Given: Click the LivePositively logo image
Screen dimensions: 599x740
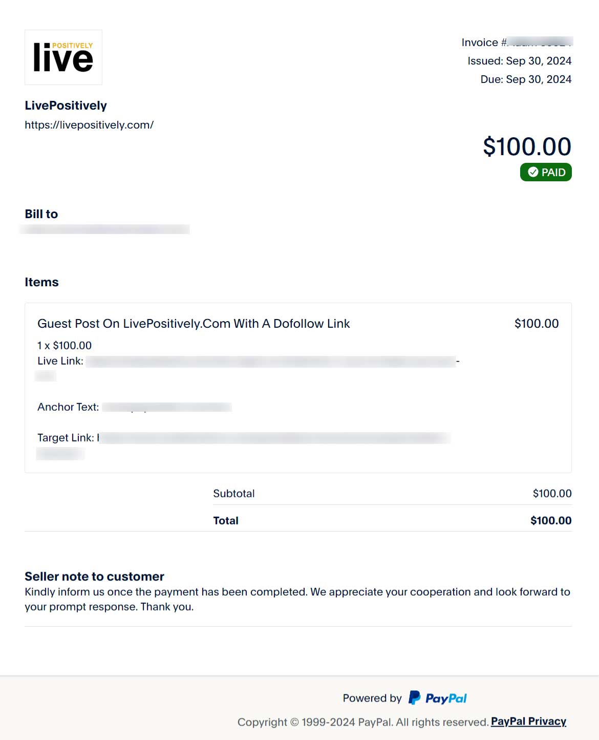Looking at the screenshot, I should coord(63,57).
